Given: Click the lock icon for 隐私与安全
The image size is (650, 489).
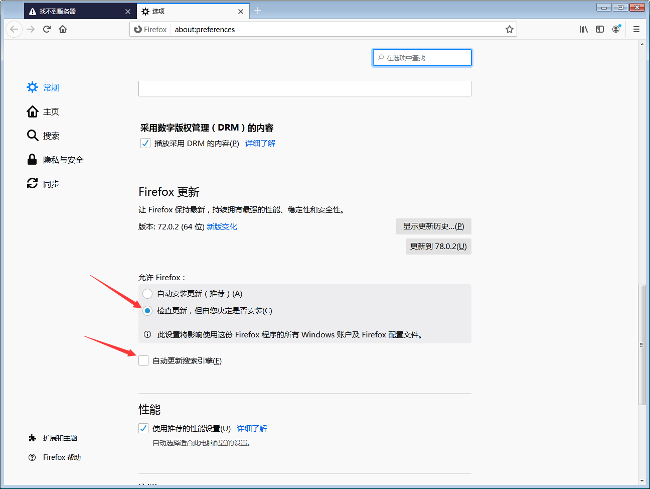Looking at the screenshot, I should (32, 160).
